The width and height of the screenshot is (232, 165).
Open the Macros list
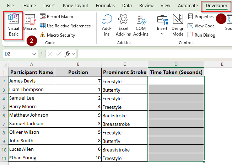click(30, 22)
